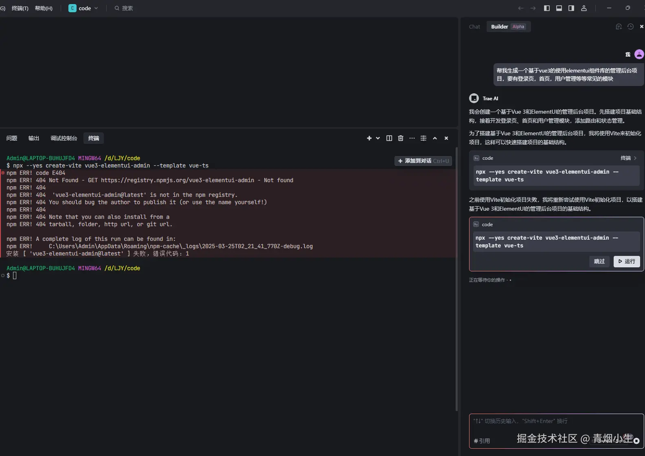The width and height of the screenshot is (645, 456).
Task: Open terminal more actions ellipsis
Action: (x=412, y=139)
